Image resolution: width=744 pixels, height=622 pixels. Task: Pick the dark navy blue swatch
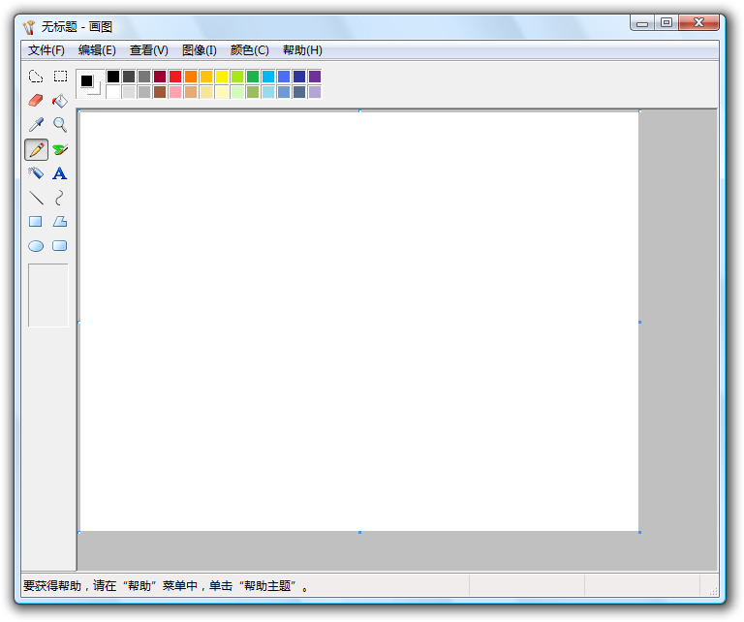click(299, 77)
